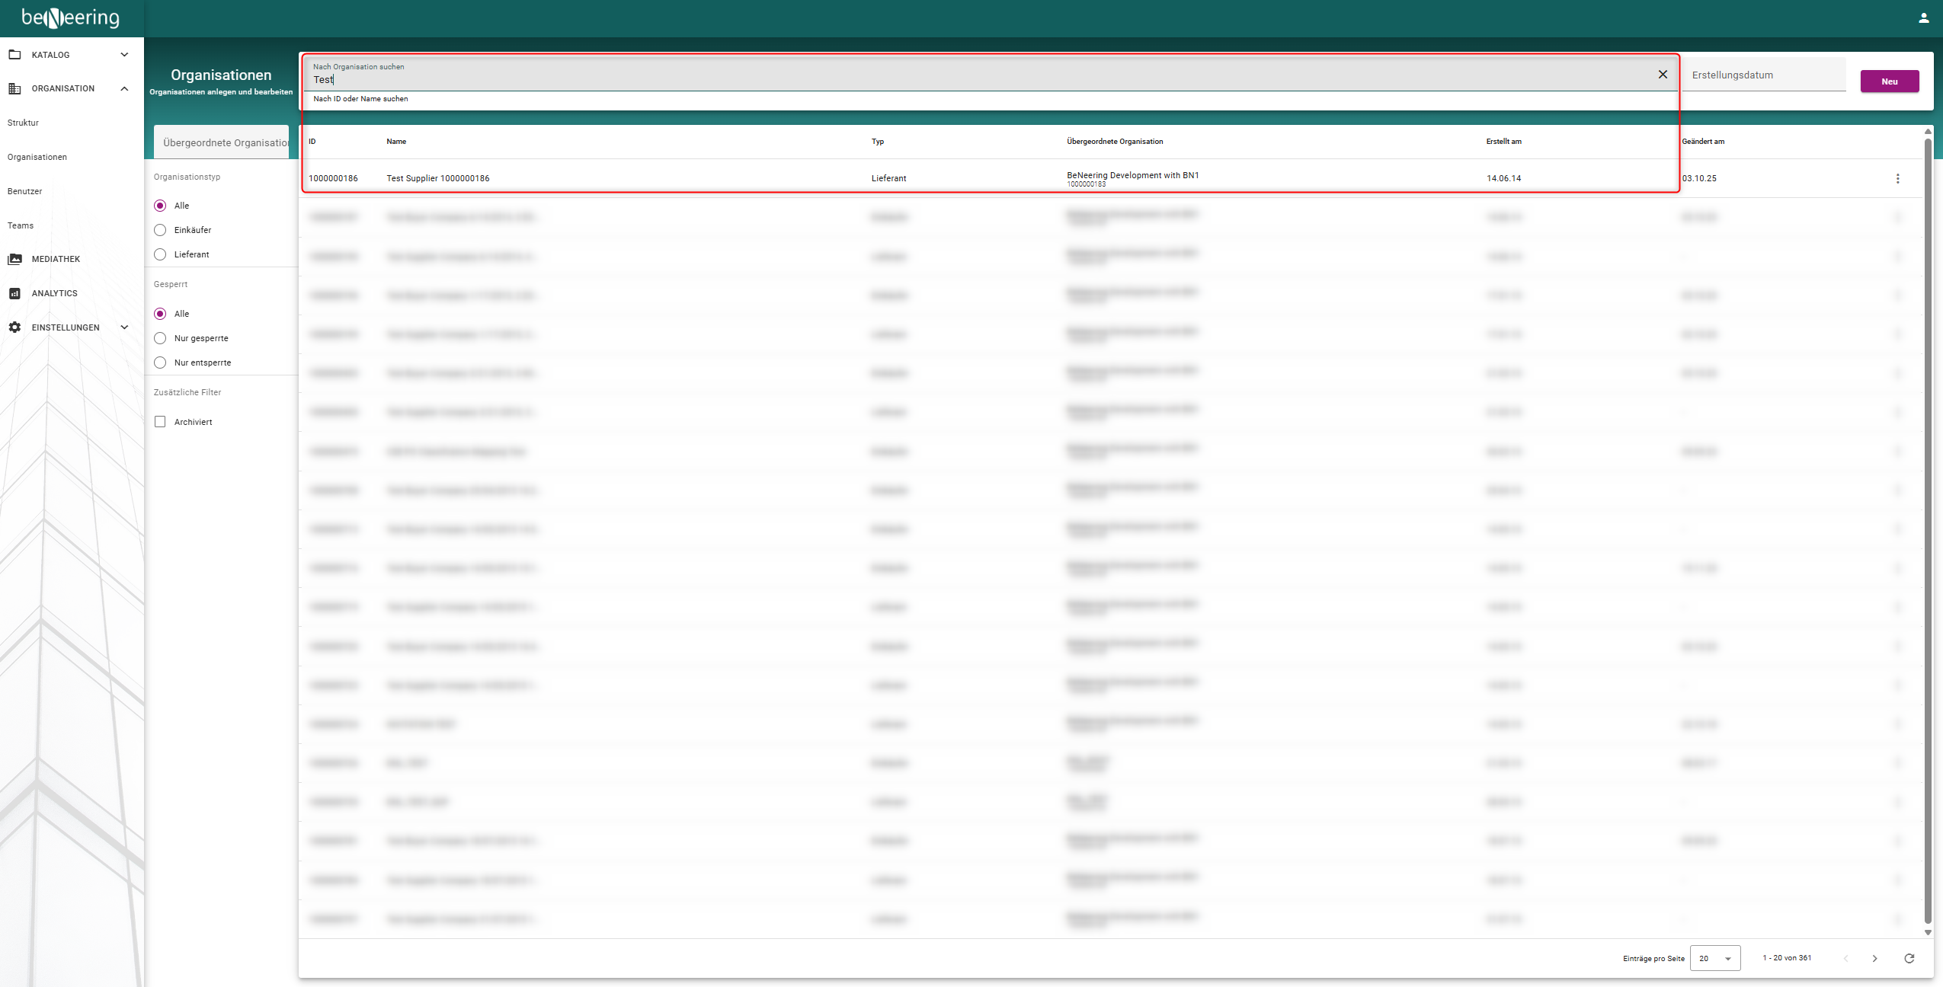The height and width of the screenshot is (987, 1943).
Task: Select the Lieferant organisation type filter
Action: (x=160, y=254)
